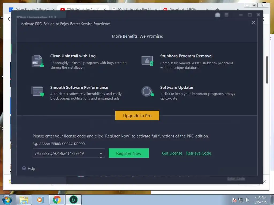Screen dimensions: 274x205
Task: Close the Chrome download bar at bottom right
Action: 264,182
